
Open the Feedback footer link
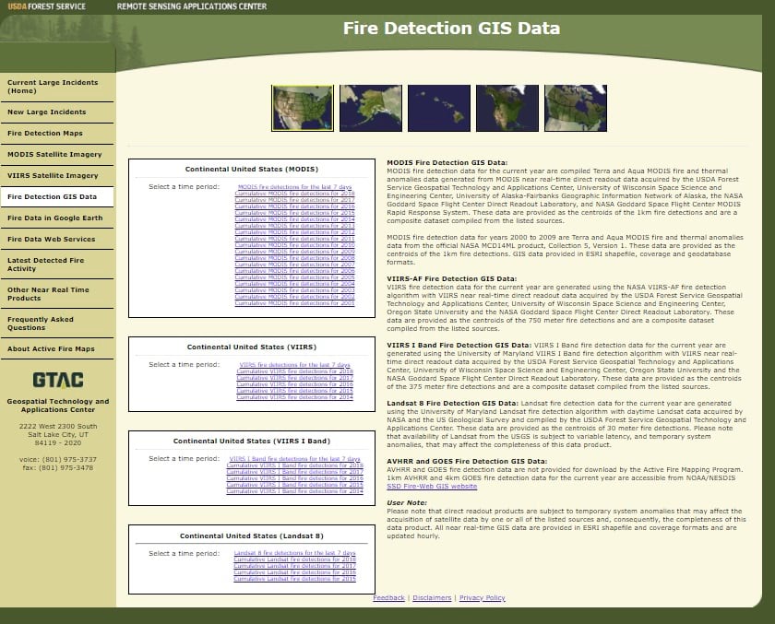point(388,598)
